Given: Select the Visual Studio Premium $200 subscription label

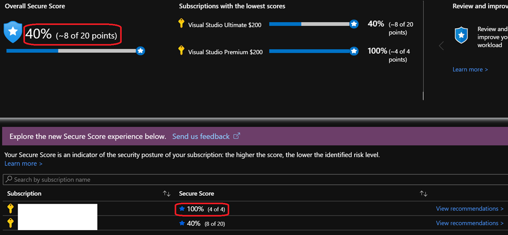Looking at the screenshot, I should click(225, 52).
